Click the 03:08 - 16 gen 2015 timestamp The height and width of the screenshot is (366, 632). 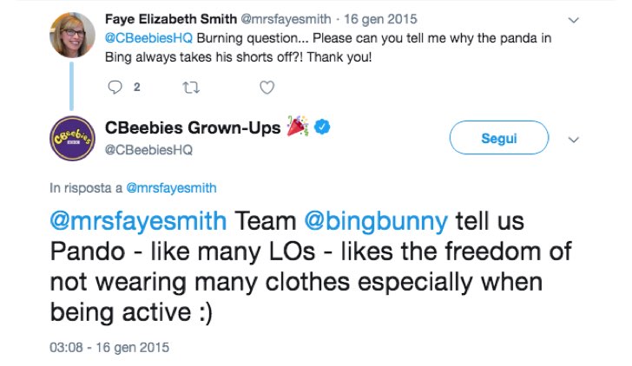[x=109, y=348]
